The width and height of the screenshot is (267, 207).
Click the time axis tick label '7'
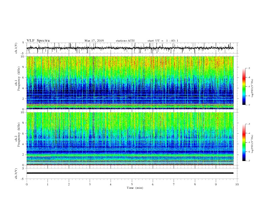click(174, 184)
